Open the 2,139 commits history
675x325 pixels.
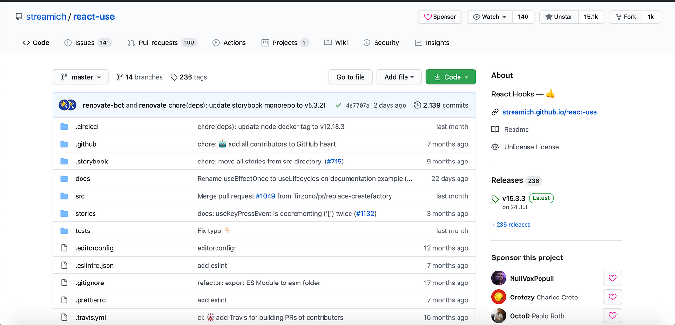point(441,105)
